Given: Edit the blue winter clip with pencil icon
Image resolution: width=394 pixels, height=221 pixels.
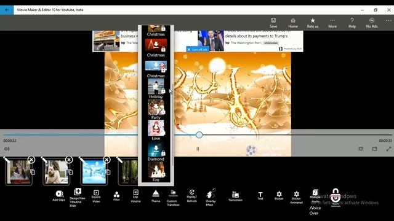Looking at the screenshot, I should click(82, 160).
